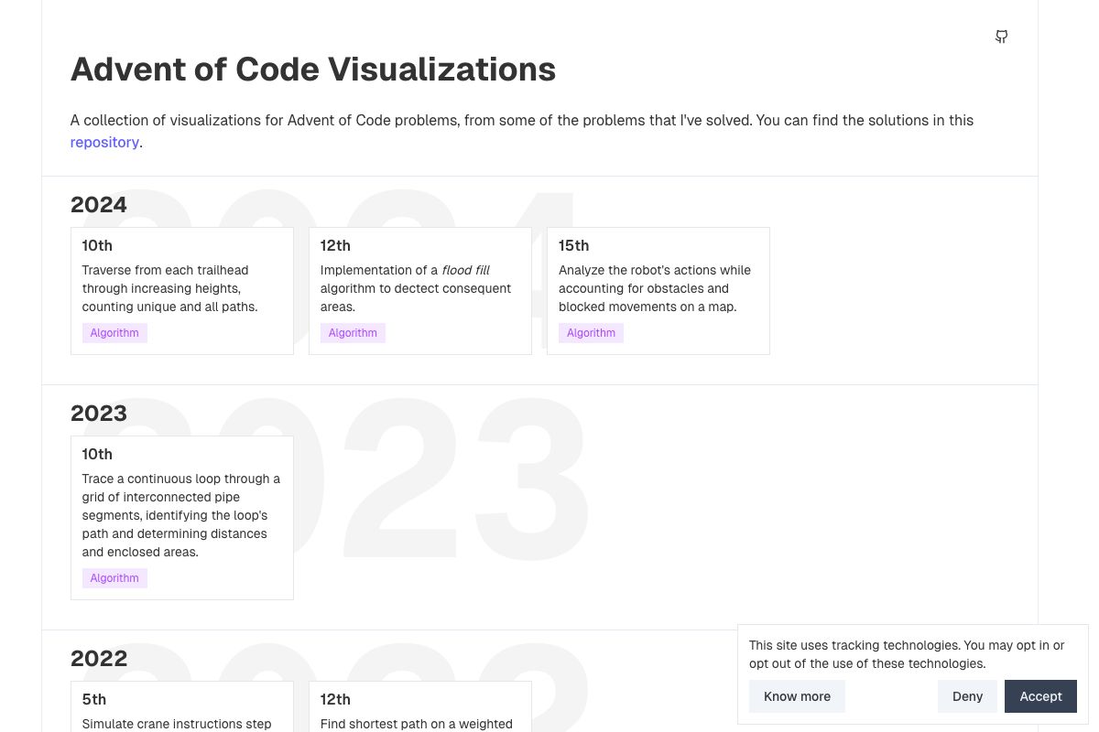The image size is (1099, 732).
Task: Open the 2022 12th shortest path card
Action: pyautogui.click(x=419, y=709)
